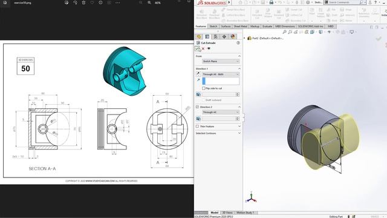Enable the Thin Feature checkbox
Screen dimensions: 387x218
click(197, 127)
